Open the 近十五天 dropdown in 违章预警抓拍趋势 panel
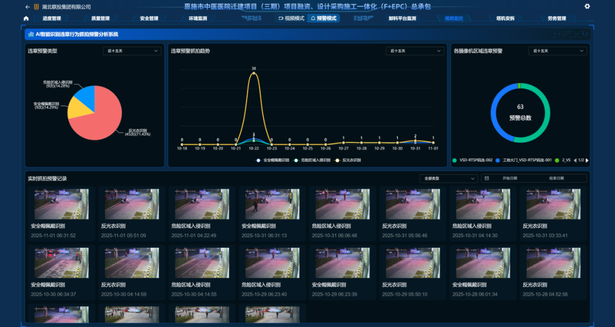 [414, 51]
